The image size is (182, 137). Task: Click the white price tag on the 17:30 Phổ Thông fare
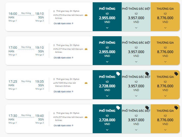coord(118,108)
